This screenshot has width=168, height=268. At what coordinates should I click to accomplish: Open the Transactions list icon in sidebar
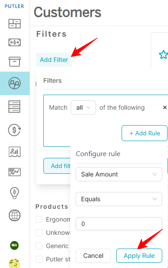coord(15,107)
